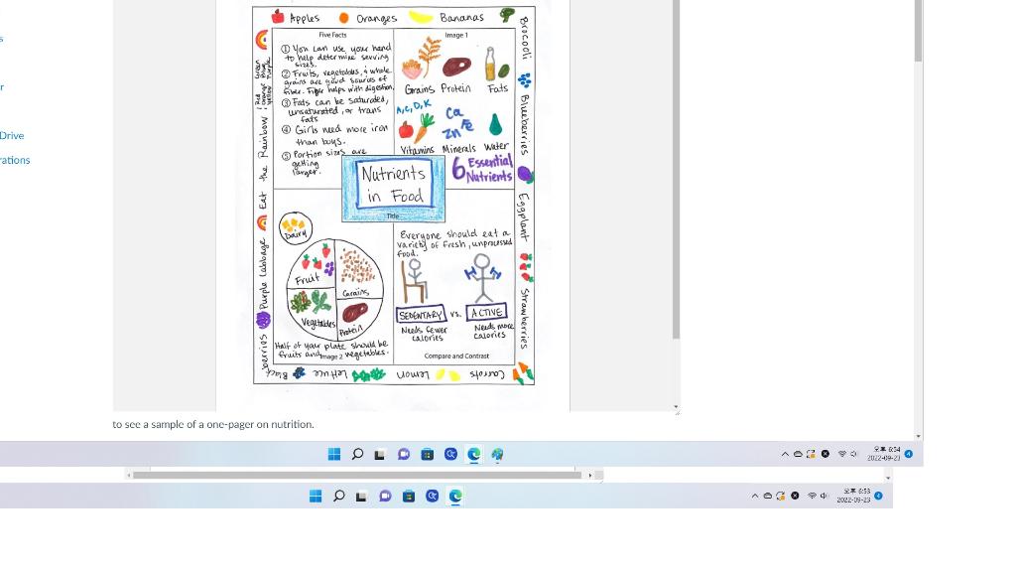The height and width of the screenshot is (572, 1016).
Task: Open Task View
Action: (380, 454)
